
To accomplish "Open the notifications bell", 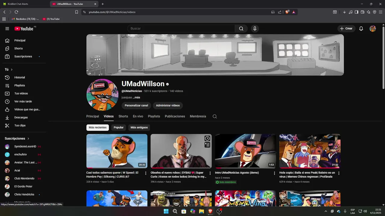I will coord(361,28).
